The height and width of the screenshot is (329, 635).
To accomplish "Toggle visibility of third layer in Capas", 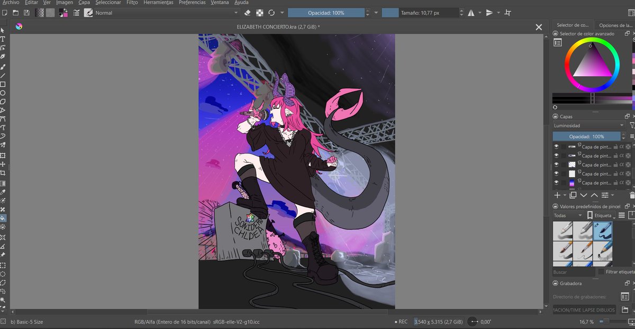I will point(556,164).
